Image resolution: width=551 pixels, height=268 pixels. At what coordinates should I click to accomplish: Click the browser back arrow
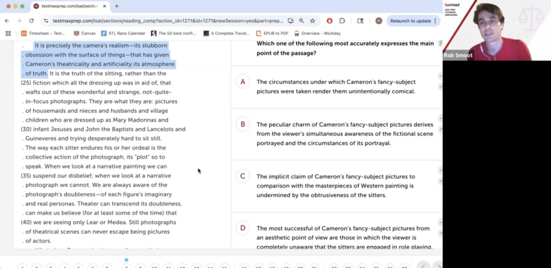point(7,21)
